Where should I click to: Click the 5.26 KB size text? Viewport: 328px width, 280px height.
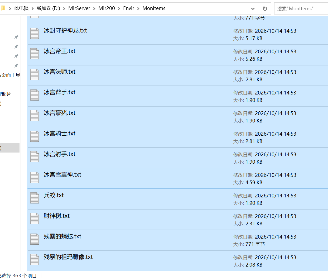coord(254,59)
